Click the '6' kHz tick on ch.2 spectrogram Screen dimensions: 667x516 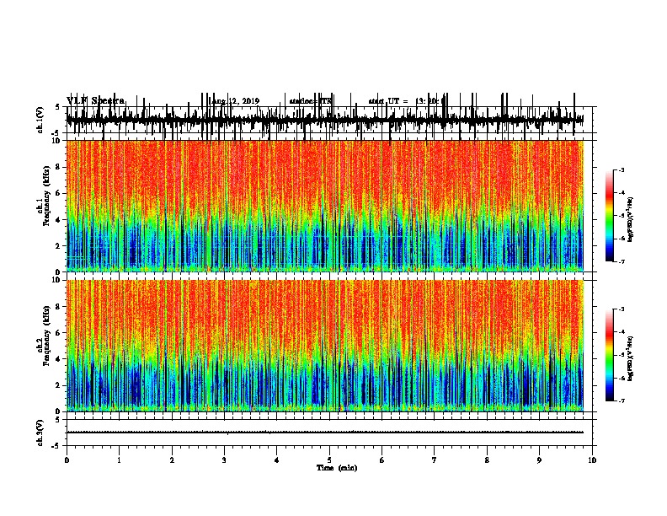(x=58, y=333)
